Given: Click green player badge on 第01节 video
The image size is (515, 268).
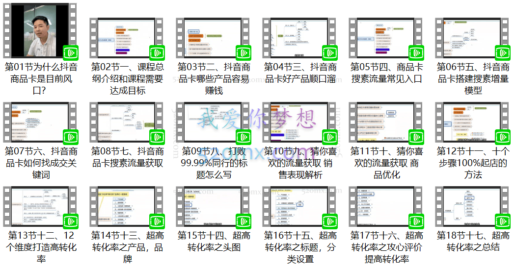Looking at the screenshot, I should tap(71, 53).
